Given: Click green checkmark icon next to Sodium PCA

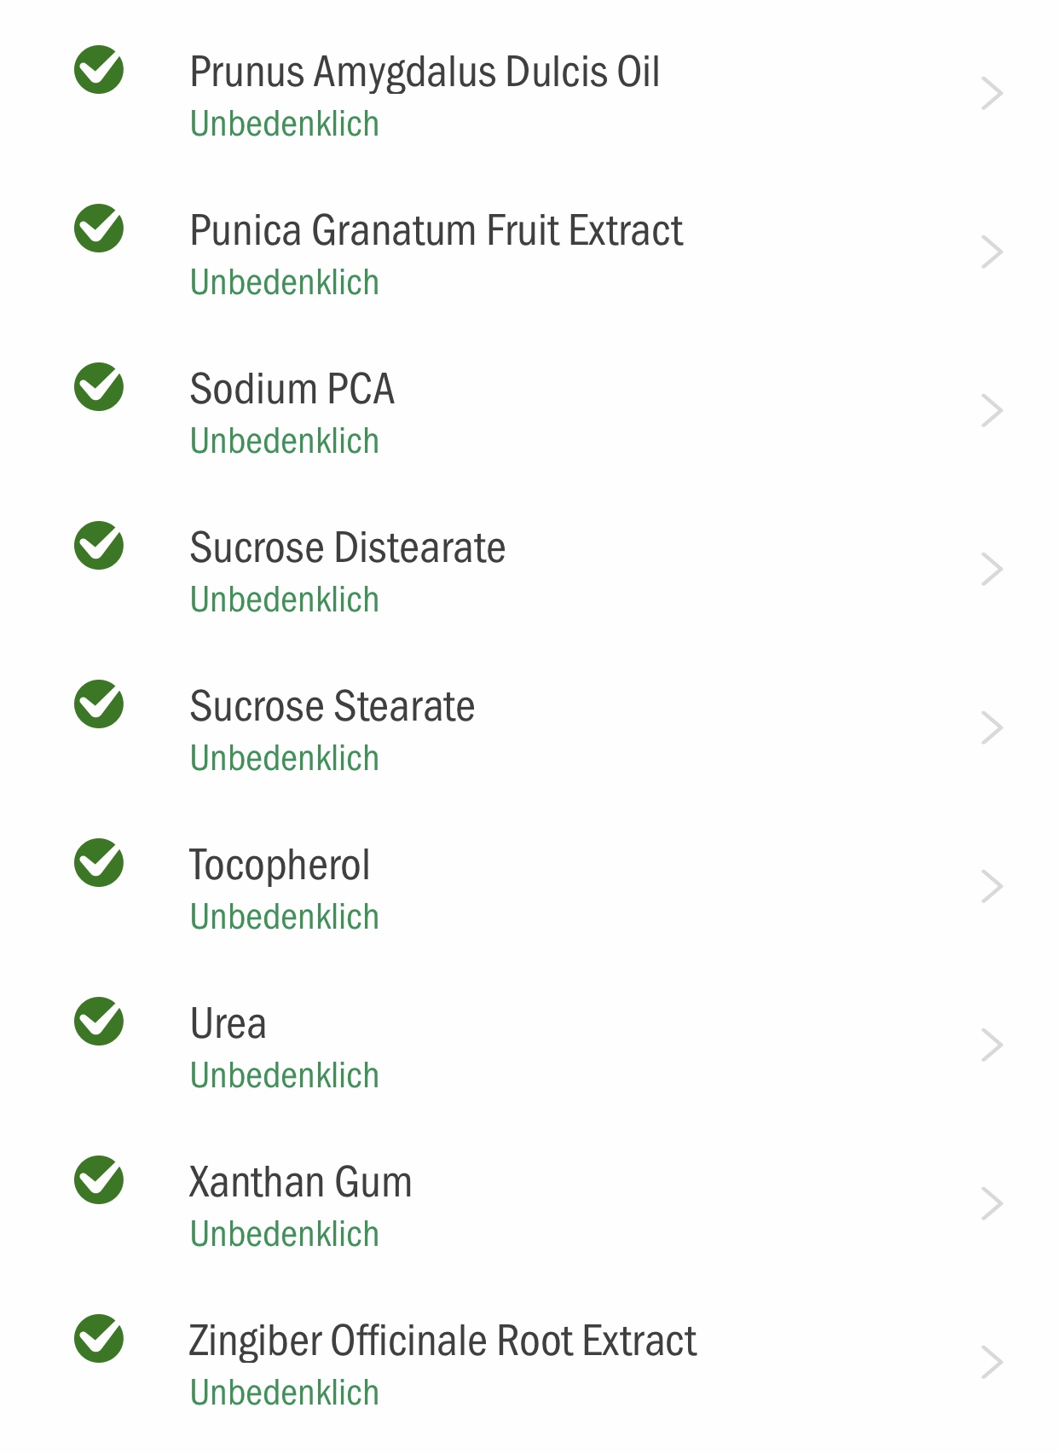Looking at the screenshot, I should coord(99,387).
